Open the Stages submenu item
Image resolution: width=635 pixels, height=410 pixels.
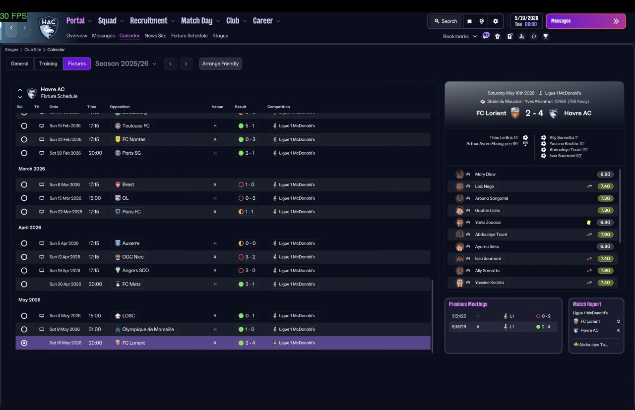point(220,36)
